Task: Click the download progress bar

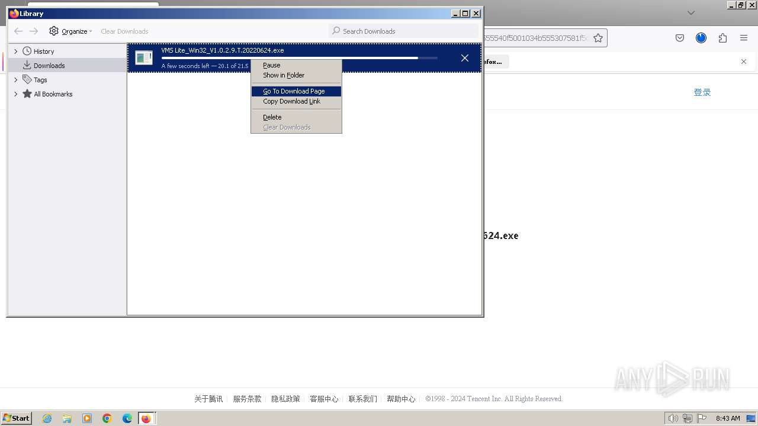Action: click(299, 58)
